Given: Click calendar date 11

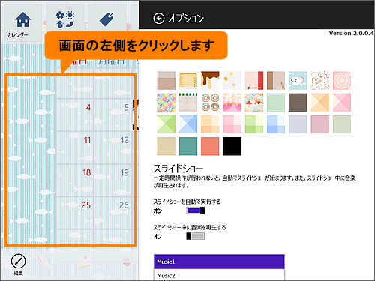Looking at the screenshot, I should (x=87, y=140).
